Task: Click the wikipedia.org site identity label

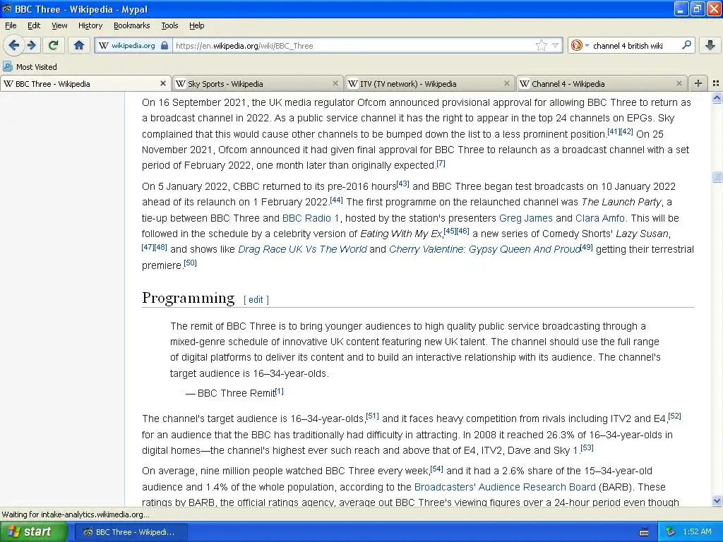Action: [133, 45]
